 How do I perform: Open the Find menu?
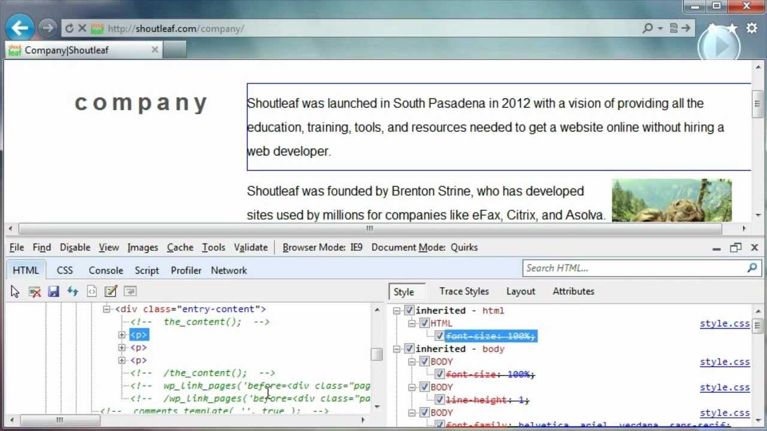pyautogui.click(x=42, y=247)
